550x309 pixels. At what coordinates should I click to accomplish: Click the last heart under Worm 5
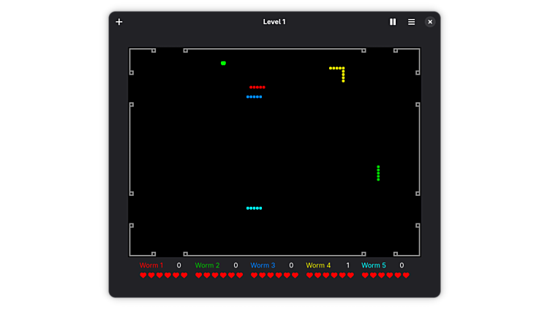(x=406, y=275)
